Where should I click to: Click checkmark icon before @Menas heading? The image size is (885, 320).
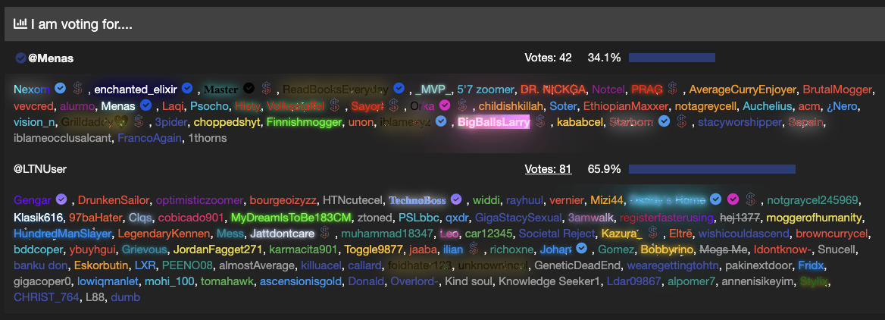[21, 58]
